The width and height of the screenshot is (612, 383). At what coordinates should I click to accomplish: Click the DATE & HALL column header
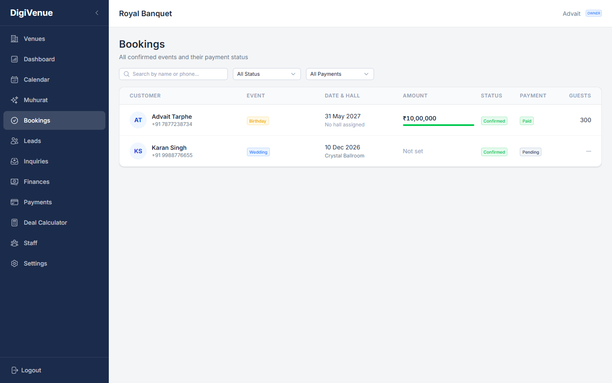click(x=343, y=96)
